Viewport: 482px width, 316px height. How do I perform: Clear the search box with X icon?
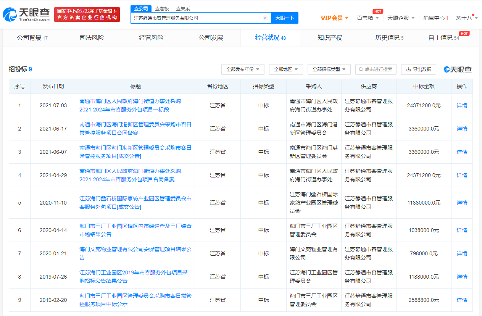pyautogui.click(x=265, y=18)
